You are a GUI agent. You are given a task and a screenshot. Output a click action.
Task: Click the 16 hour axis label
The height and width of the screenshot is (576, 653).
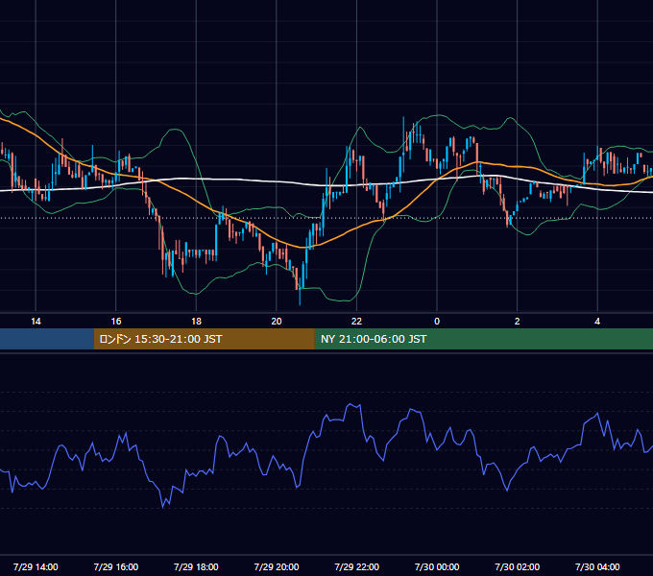(x=116, y=322)
